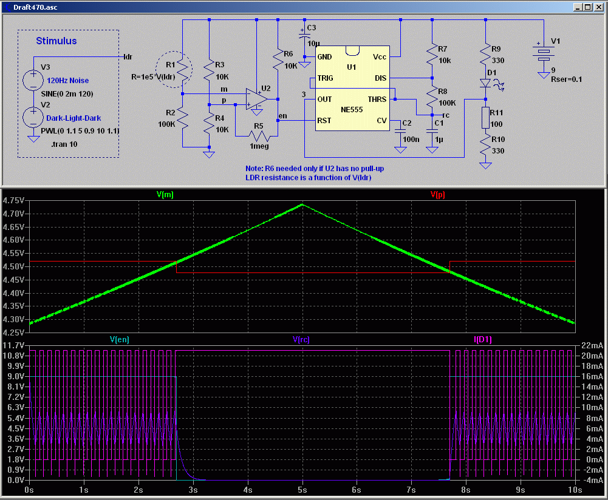Click the 120Hz Noise comment
Screen dimensions: 608x500
(x=68, y=81)
